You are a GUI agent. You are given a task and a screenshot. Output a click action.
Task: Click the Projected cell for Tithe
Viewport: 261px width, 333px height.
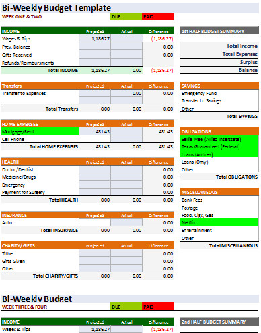coord(95,253)
